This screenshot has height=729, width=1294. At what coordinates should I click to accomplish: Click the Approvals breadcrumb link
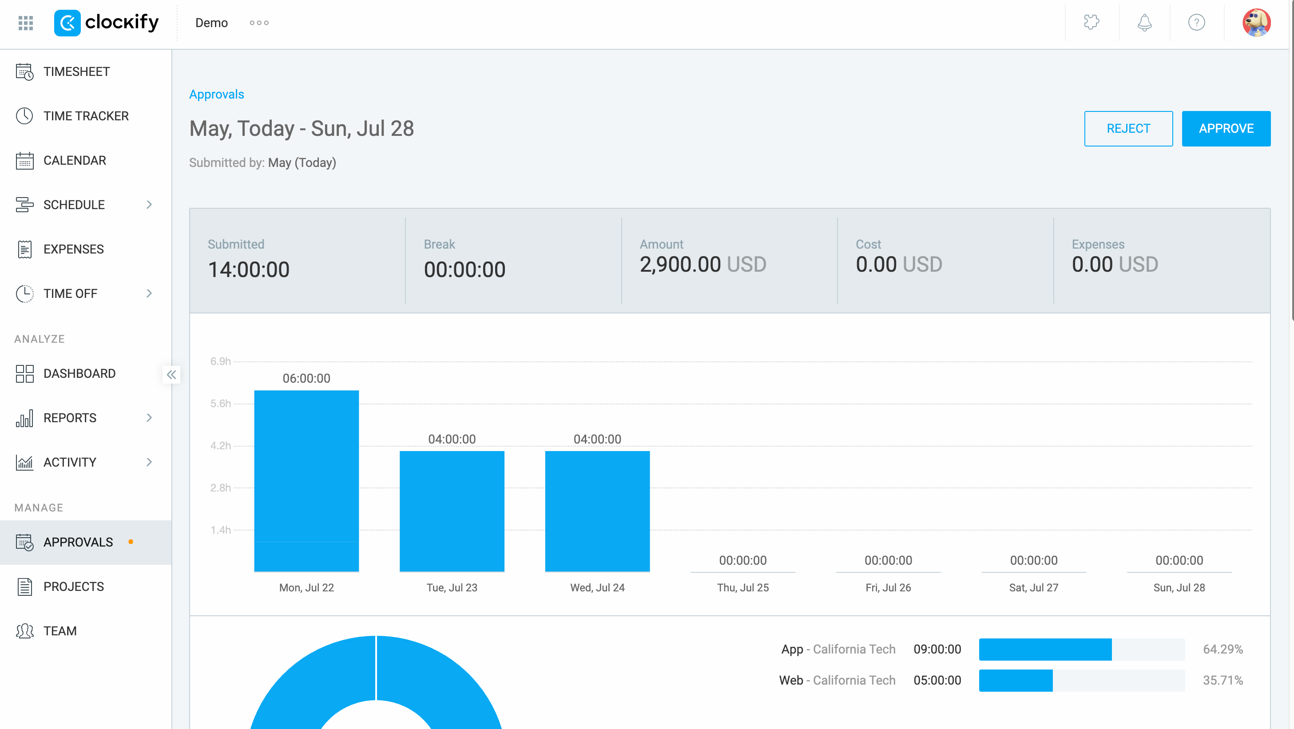pyautogui.click(x=217, y=95)
